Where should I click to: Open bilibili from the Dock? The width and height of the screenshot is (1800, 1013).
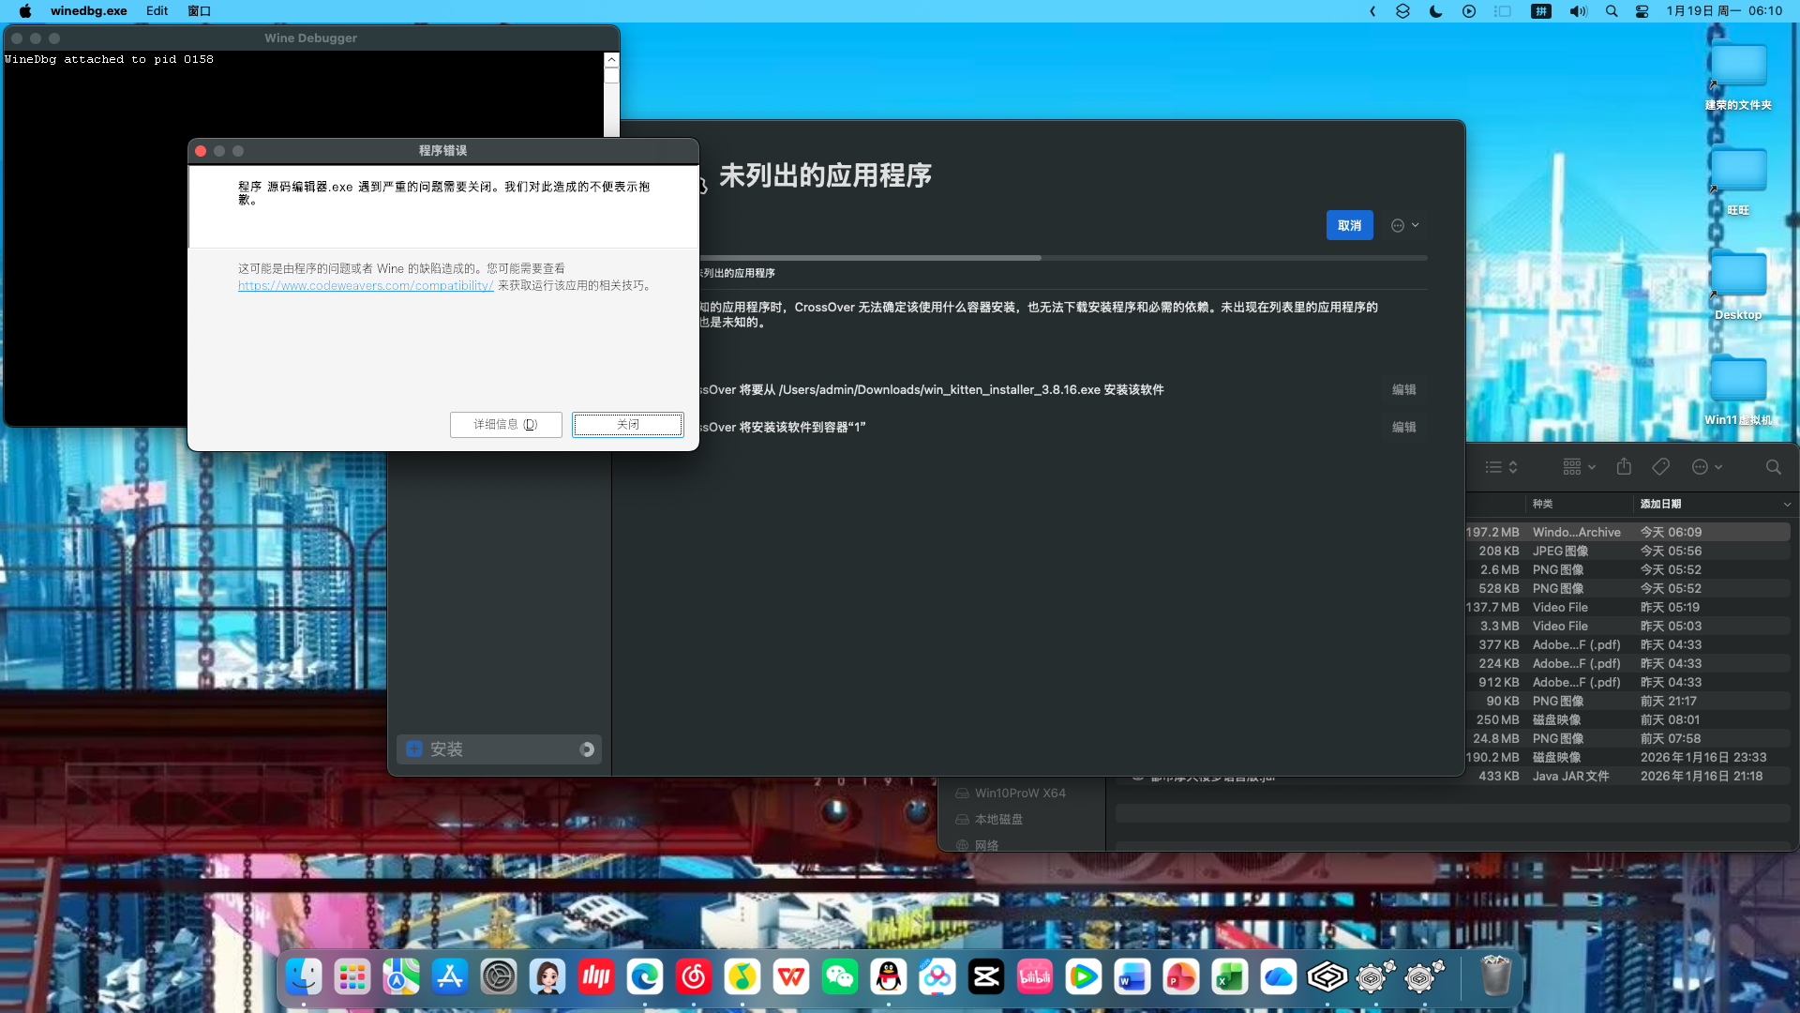click(1035, 977)
